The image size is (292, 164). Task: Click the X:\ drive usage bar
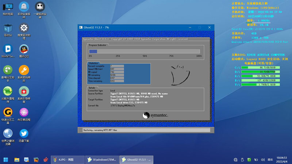coord(261,80)
